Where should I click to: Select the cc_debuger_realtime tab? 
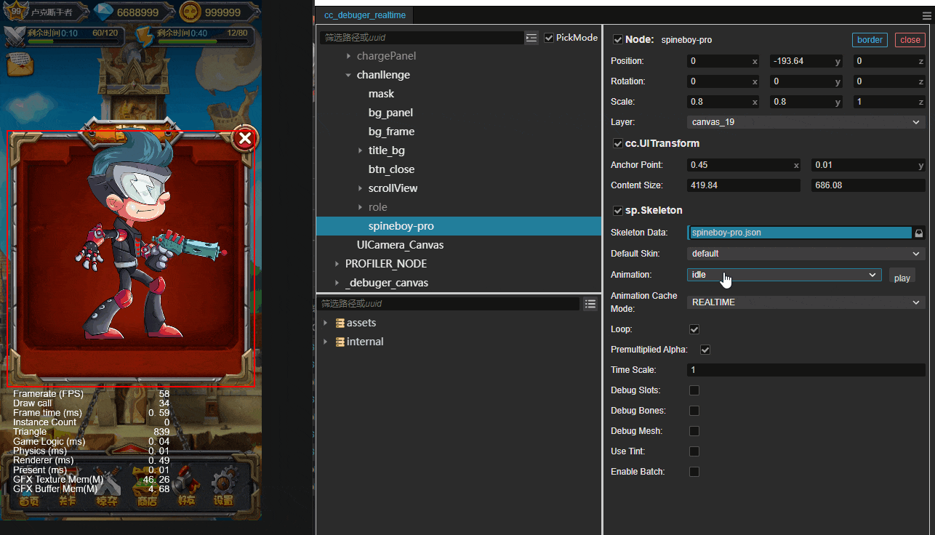coord(365,15)
